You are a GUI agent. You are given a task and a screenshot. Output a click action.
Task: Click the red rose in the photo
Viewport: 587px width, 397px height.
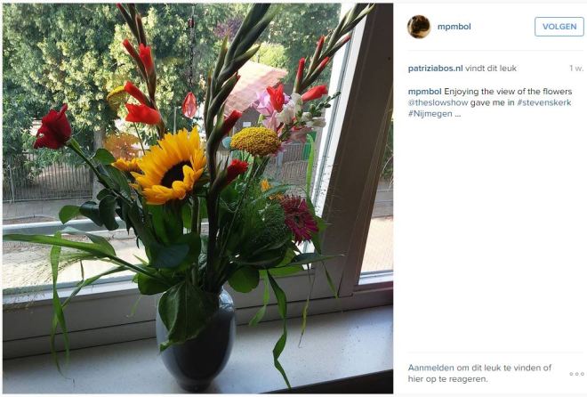pyautogui.click(x=53, y=128)
